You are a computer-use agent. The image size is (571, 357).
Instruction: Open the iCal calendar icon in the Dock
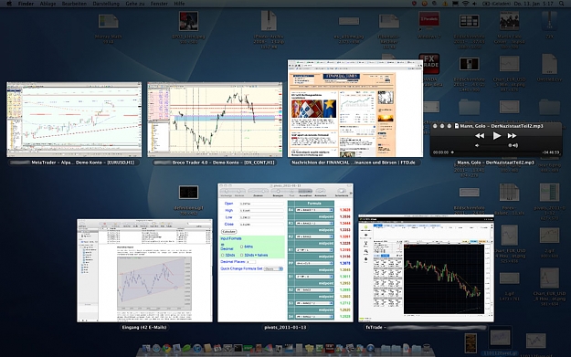(x=217, y=348)
